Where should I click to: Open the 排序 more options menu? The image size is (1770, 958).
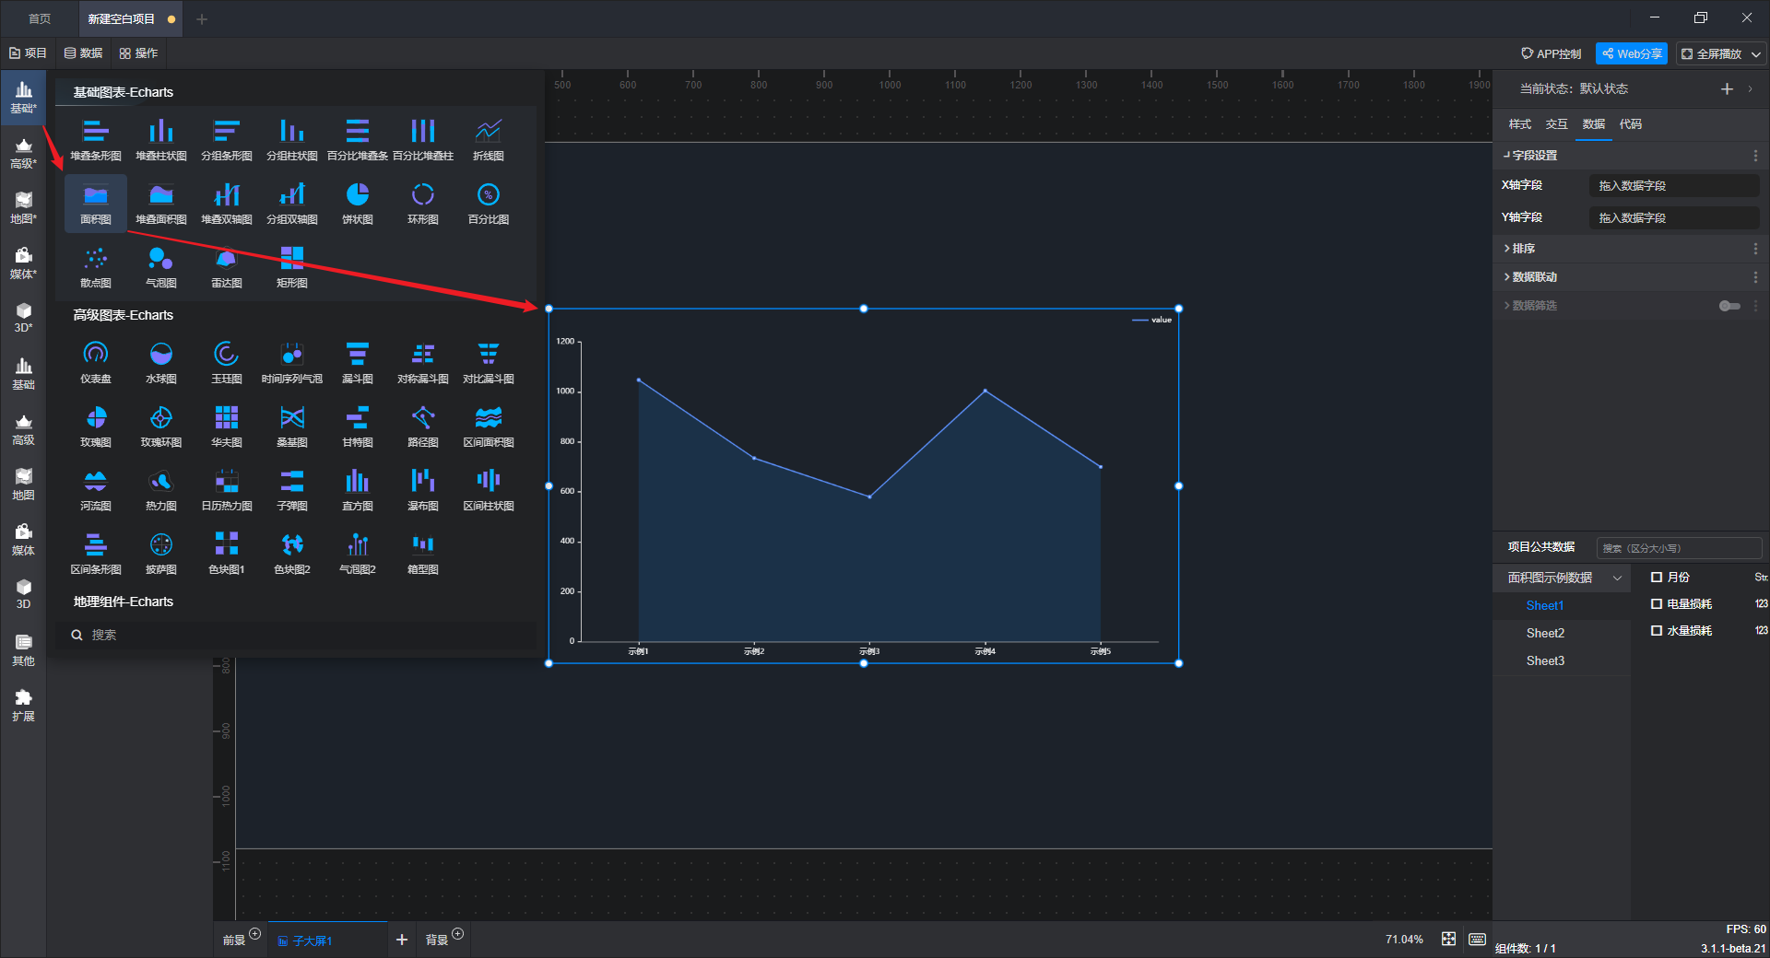coord(1755,249)
